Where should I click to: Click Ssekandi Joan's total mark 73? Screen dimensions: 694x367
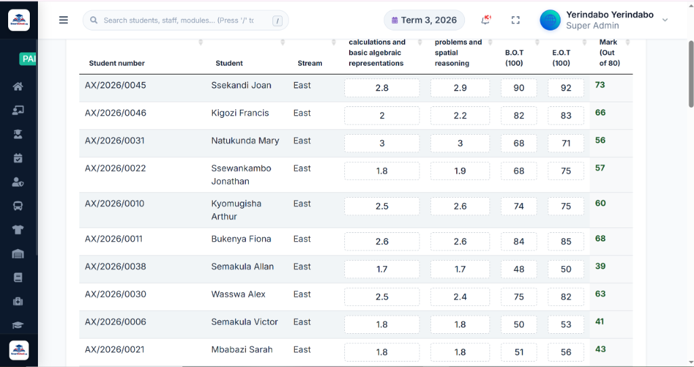point(600,85)
